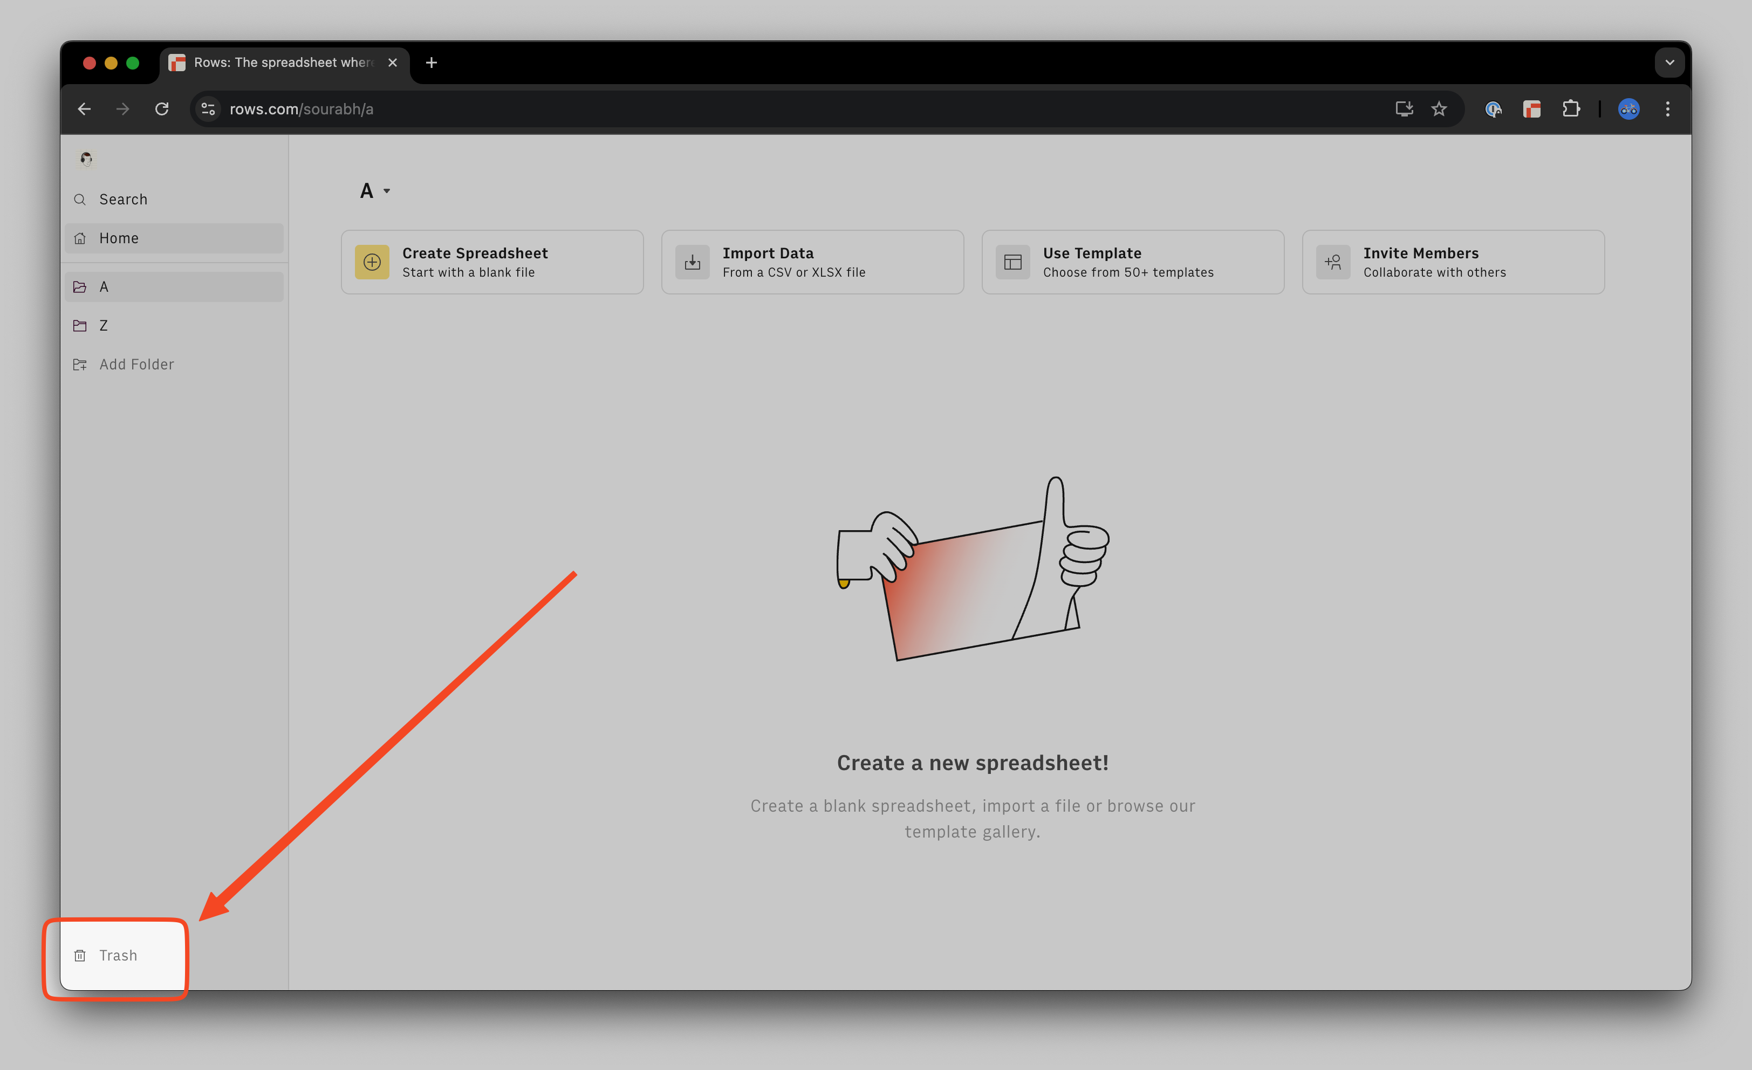Open tab search chevron dropdown
Screen dimensions: 1752x1070
pos(1669,63)
